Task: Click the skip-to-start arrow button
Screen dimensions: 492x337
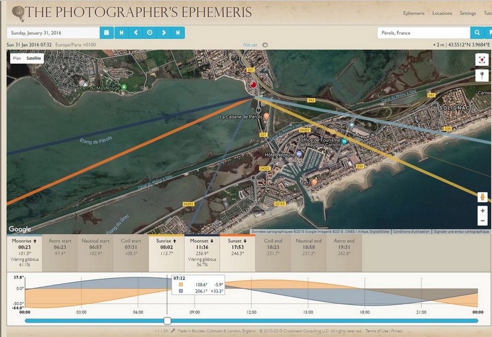Action: point(121,33)
